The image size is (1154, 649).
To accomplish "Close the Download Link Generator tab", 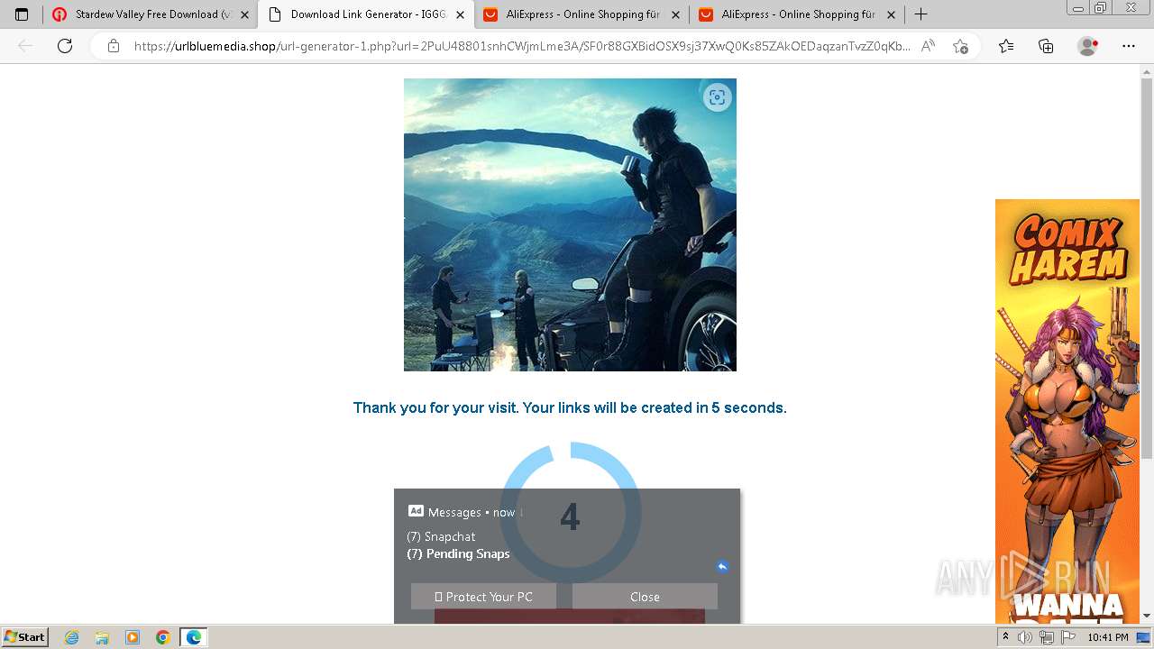I will pos(461,14).
